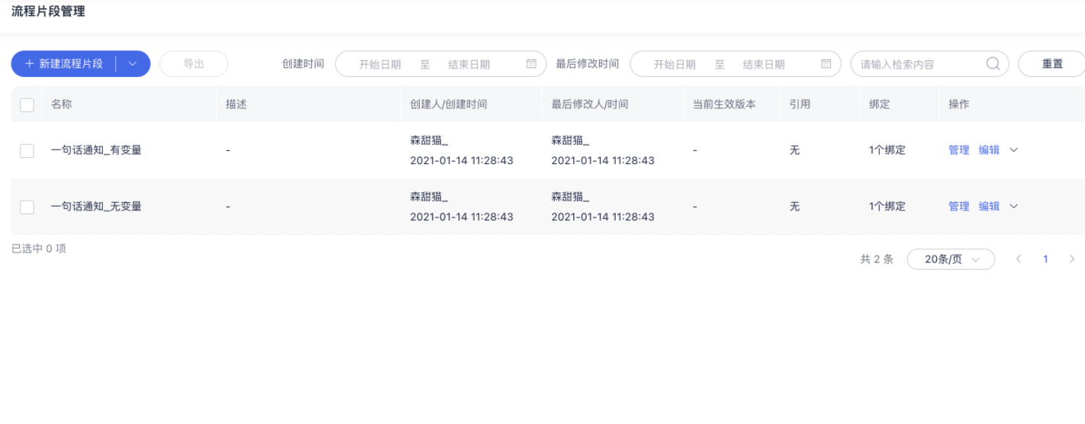
Task: Open dropdown arrow beside 新建流程片段
Action: click(133, 64)
